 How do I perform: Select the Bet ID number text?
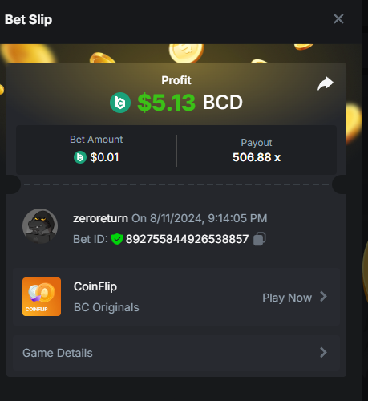tap(187, 239)
